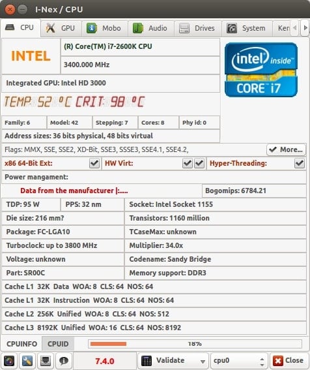The height and width of the screenshot is (370, 310).
Task: Click the Close button
Action: pyautogui.click(x=289, y=361)
